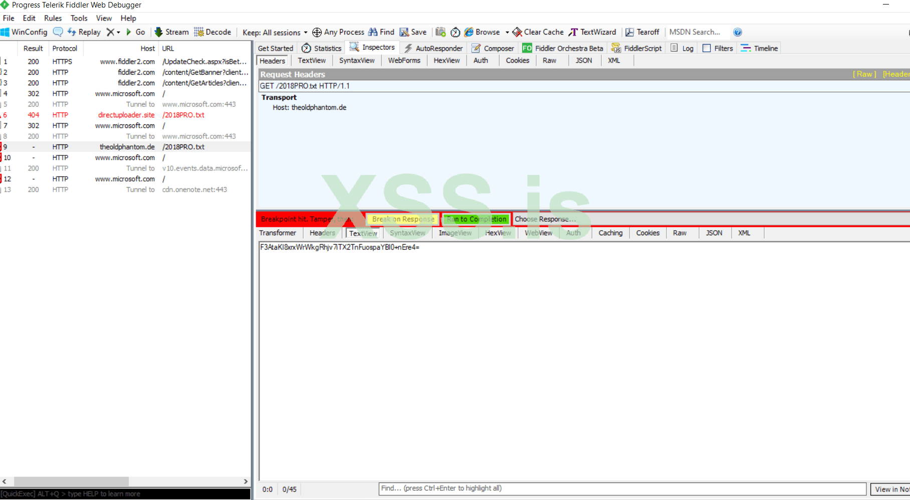The height and width of the screenshot is (500, 910).
Task: Select the request WebForms tab
Action: pyautogui.click(x=404, y=61)
